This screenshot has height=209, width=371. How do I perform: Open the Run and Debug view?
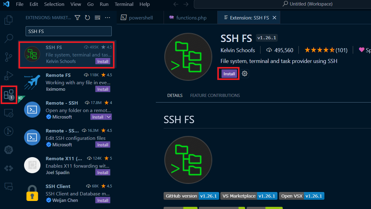click(x=8, y=75)
